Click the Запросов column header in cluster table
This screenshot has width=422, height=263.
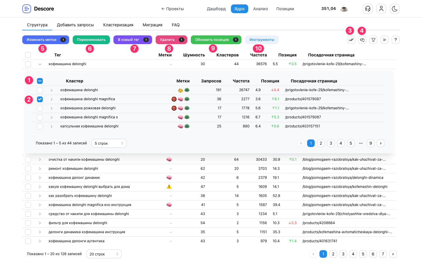[211, 81]
